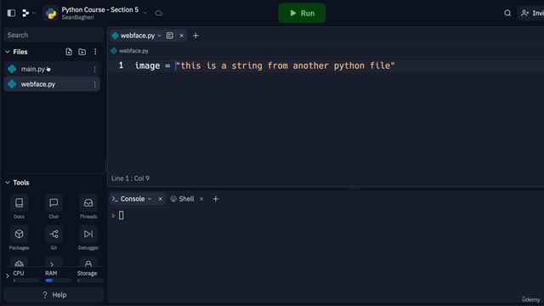
Task: Toggle pane layout icon on webface.py tab
Action: tap(170, 36)
